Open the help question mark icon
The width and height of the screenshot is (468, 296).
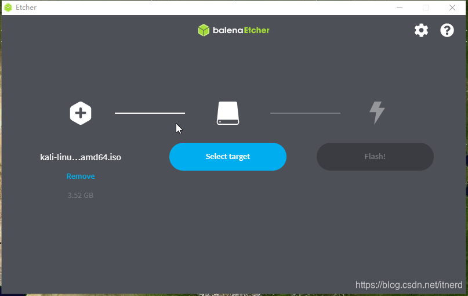[447, 30]
